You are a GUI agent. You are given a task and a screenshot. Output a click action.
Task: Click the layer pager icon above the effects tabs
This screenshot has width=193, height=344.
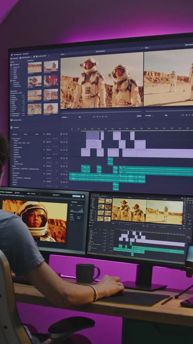pyautogui.click(x=12, y=127)
